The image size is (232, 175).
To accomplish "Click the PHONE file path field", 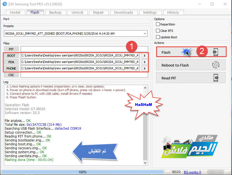I will (80, 68).
